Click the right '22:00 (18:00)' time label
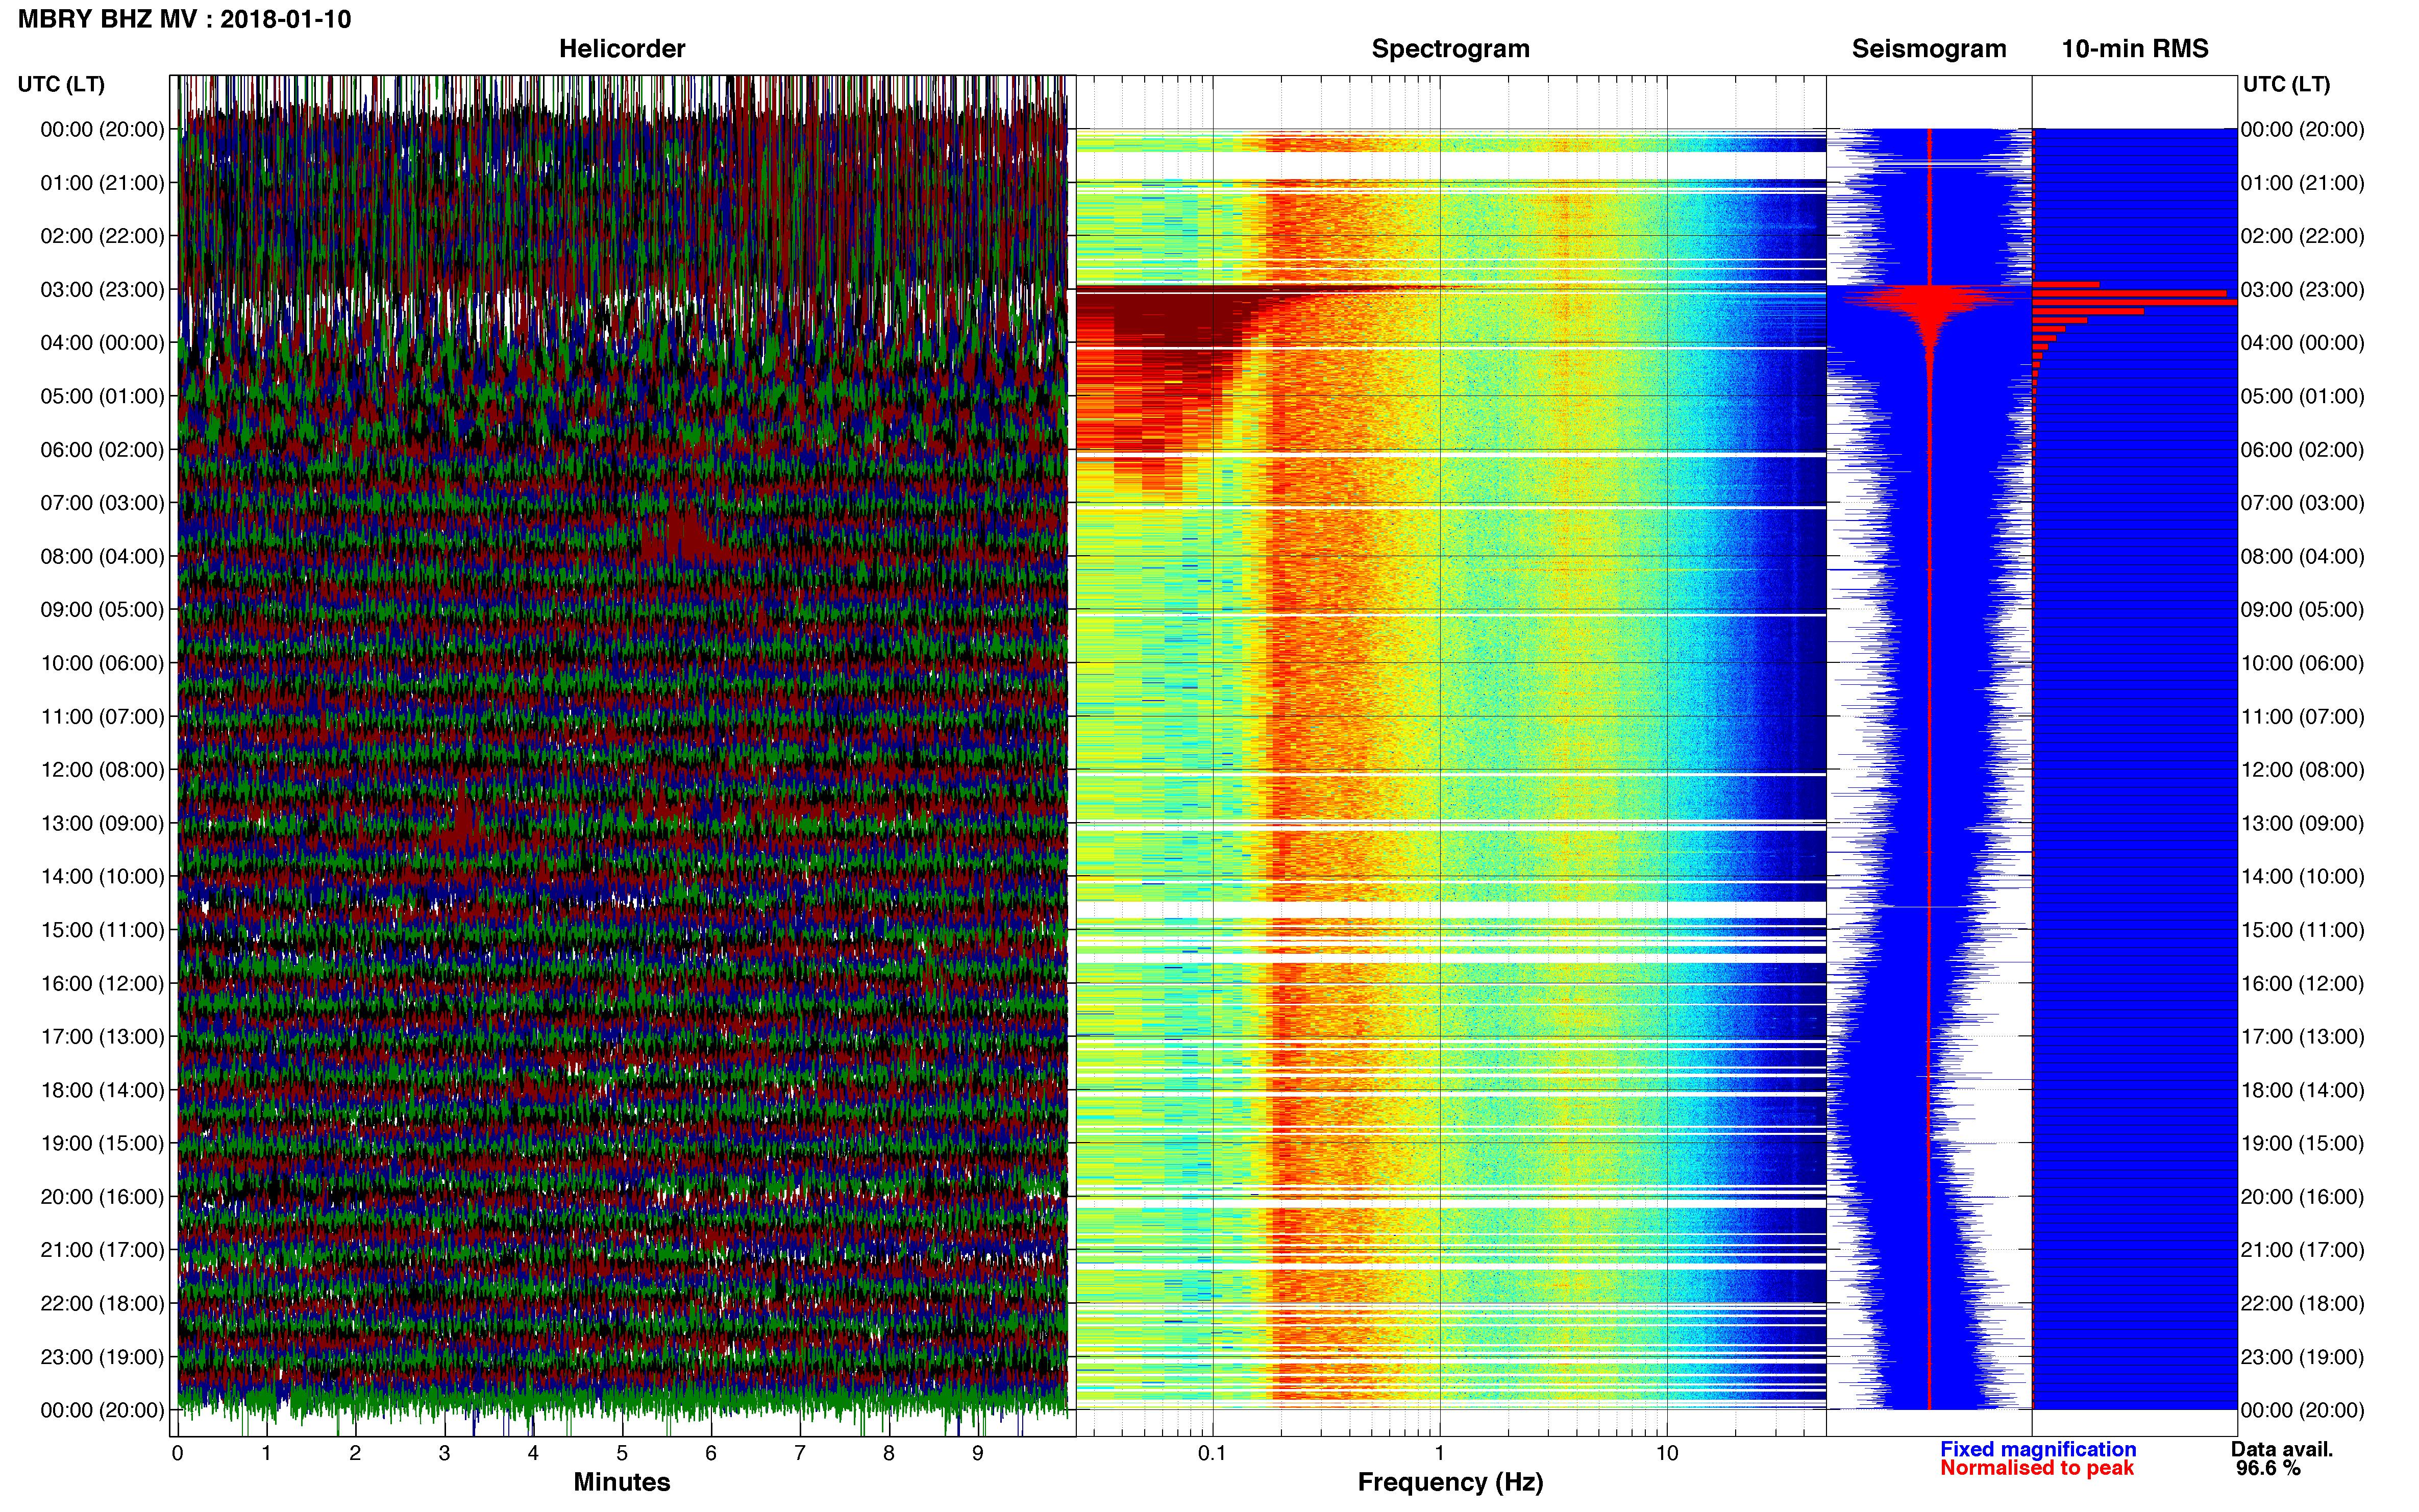2419x1512 pixels. (x=2302, y=1303)
